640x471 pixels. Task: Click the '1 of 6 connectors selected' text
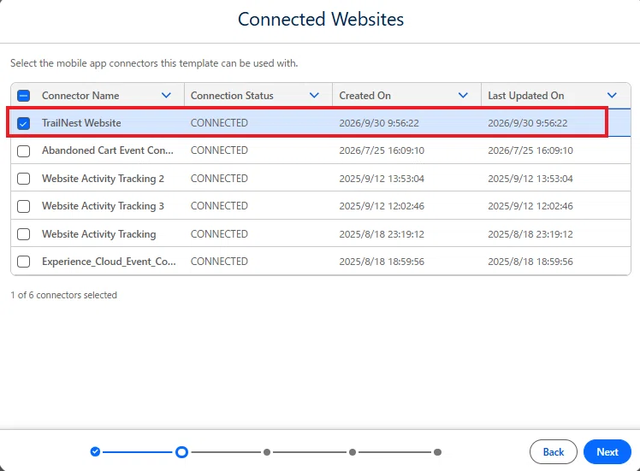click(63, 295)
